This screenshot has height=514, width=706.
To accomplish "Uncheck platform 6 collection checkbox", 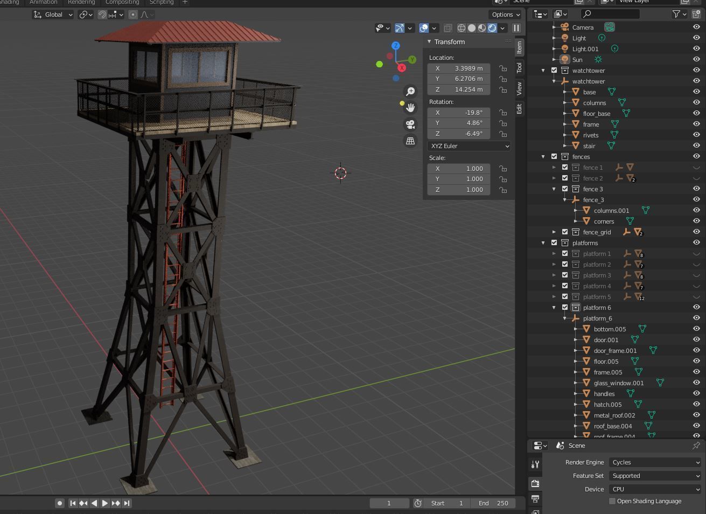I will (565, 307).
